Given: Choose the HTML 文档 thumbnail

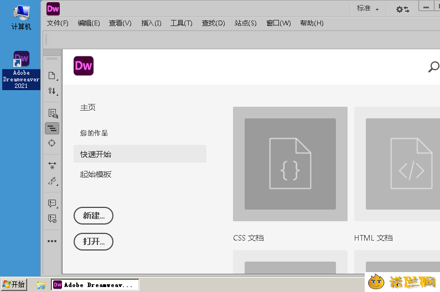Looking at the screenshot, I should pos(397,164).
